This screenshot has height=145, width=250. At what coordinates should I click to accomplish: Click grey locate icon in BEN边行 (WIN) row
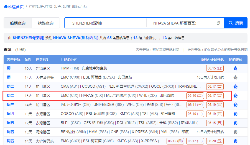click(x=236, y=132)
